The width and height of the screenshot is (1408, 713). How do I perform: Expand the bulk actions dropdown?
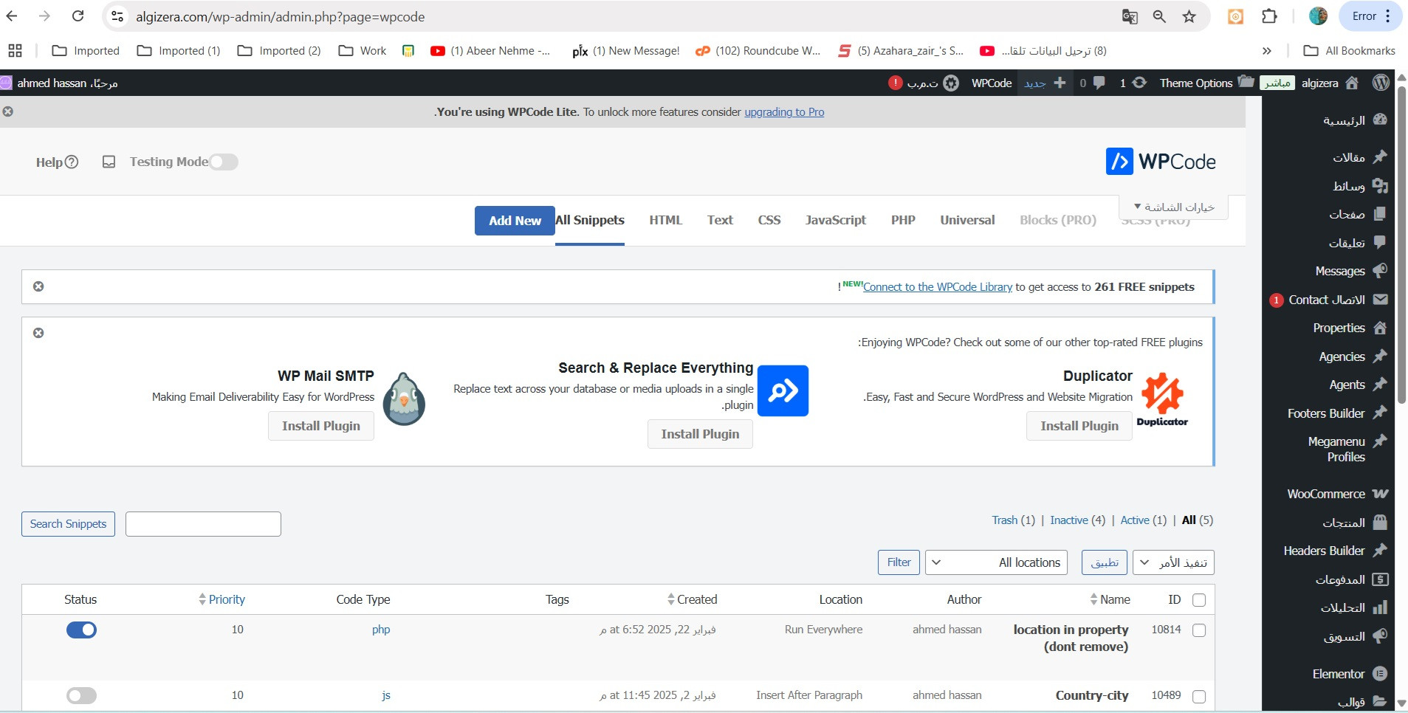(1172, 562)
